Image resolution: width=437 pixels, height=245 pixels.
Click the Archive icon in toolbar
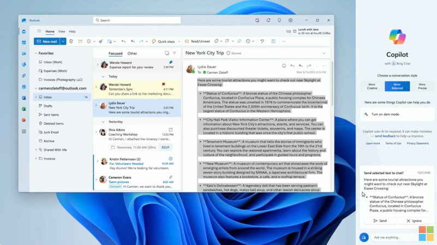[80, 41]
